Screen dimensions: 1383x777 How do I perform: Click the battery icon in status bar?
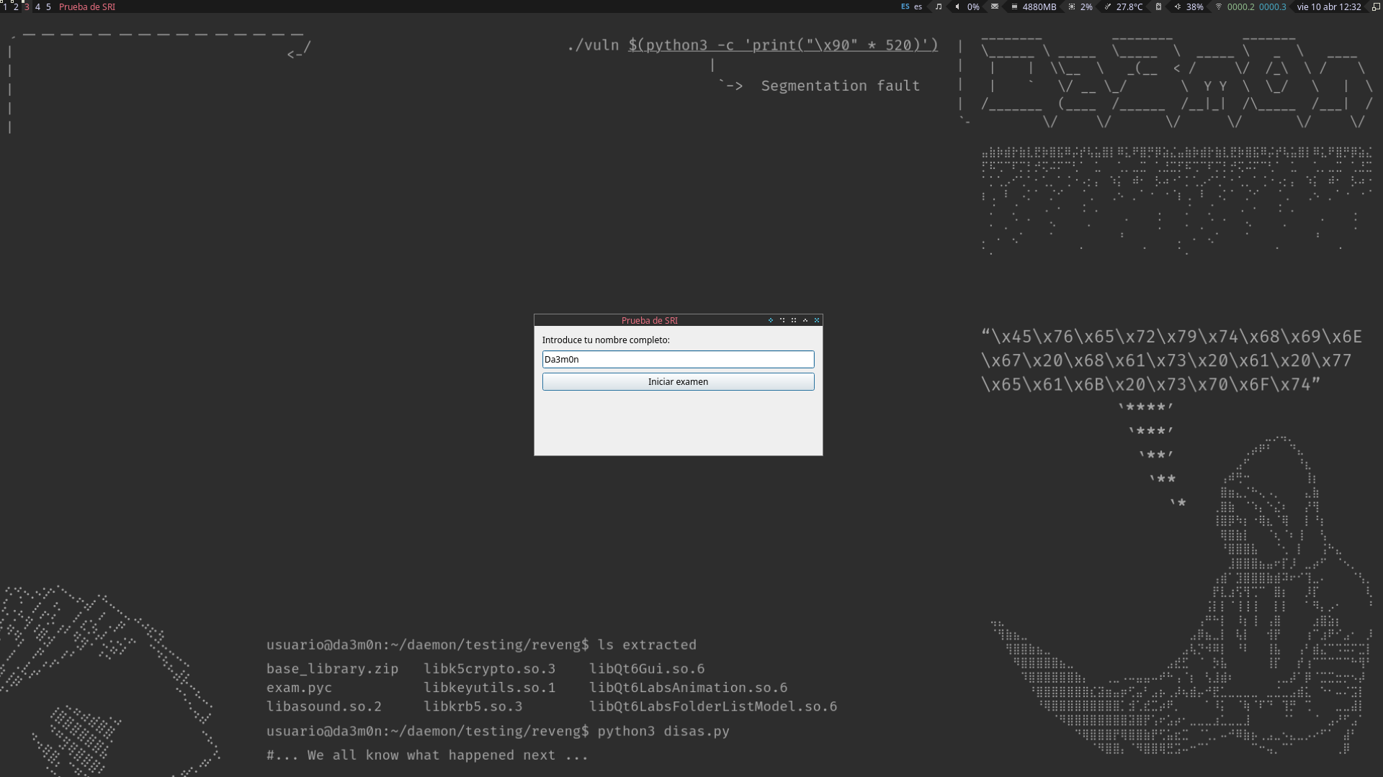click(x=1158, y=6)
